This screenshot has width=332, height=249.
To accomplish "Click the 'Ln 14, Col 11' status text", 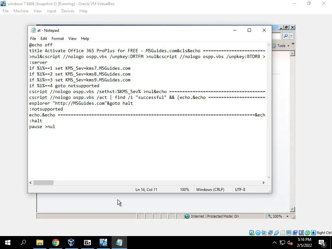I will [x=146, y=189].
